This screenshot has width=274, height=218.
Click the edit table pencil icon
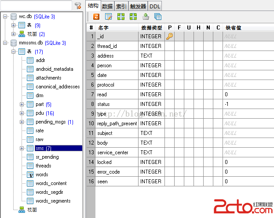point(109,17)
